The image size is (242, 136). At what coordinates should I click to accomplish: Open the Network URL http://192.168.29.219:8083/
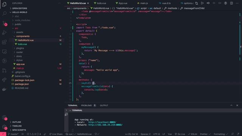(x=105, y=125)
